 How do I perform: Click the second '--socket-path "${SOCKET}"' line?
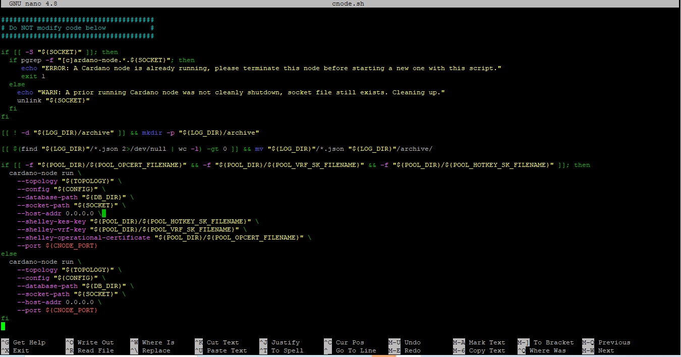(x=72, y=294)
